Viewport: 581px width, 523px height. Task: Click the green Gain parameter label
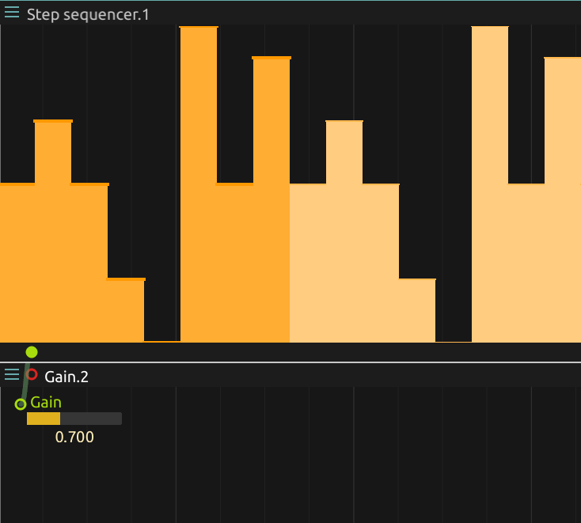coord(46,402)
